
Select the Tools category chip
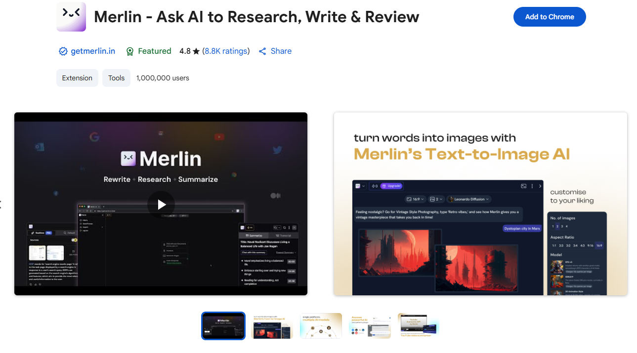click(x=116, y=78)
